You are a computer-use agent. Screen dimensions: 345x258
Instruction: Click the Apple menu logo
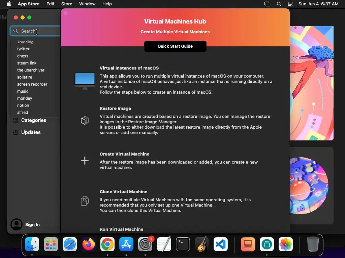[9, 4]
